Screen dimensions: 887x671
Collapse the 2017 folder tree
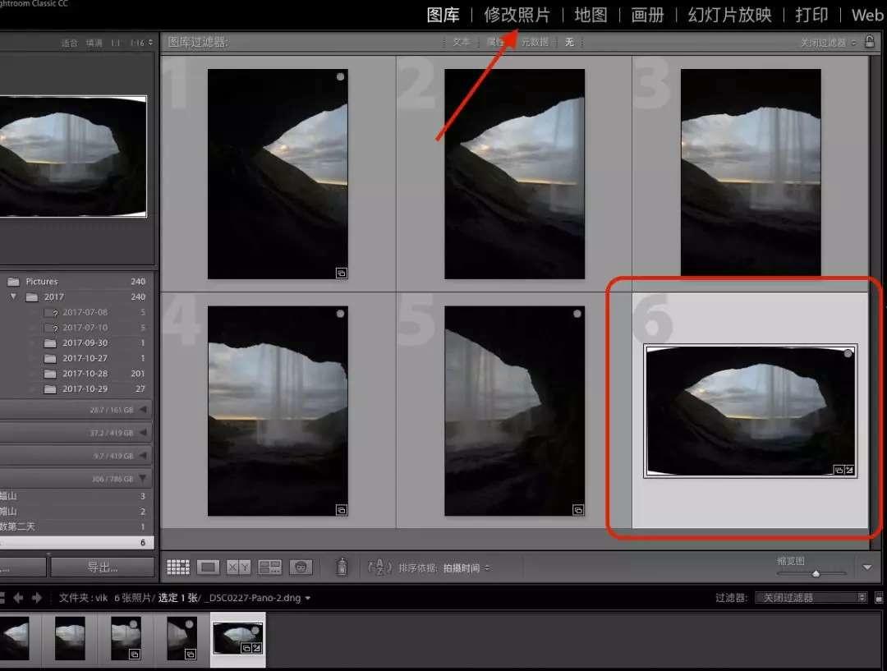pyautogui.click(x=13, y=296)
